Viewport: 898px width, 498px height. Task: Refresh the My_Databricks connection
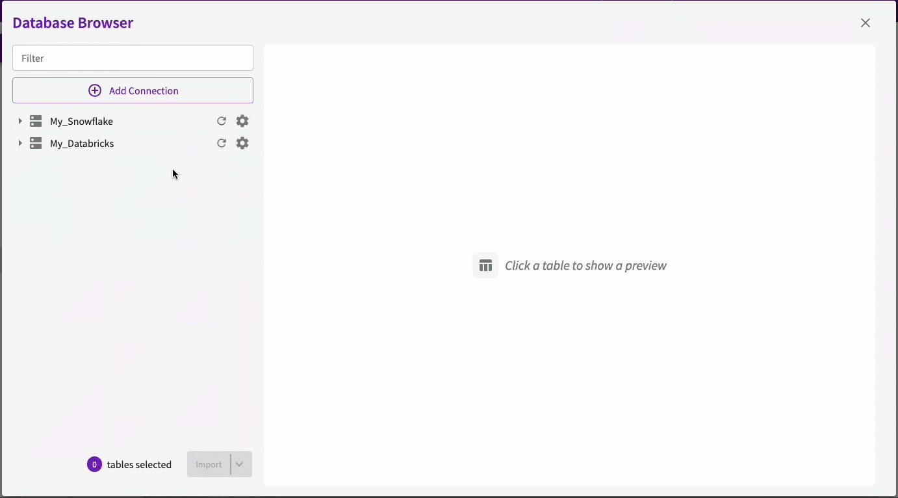222,143
